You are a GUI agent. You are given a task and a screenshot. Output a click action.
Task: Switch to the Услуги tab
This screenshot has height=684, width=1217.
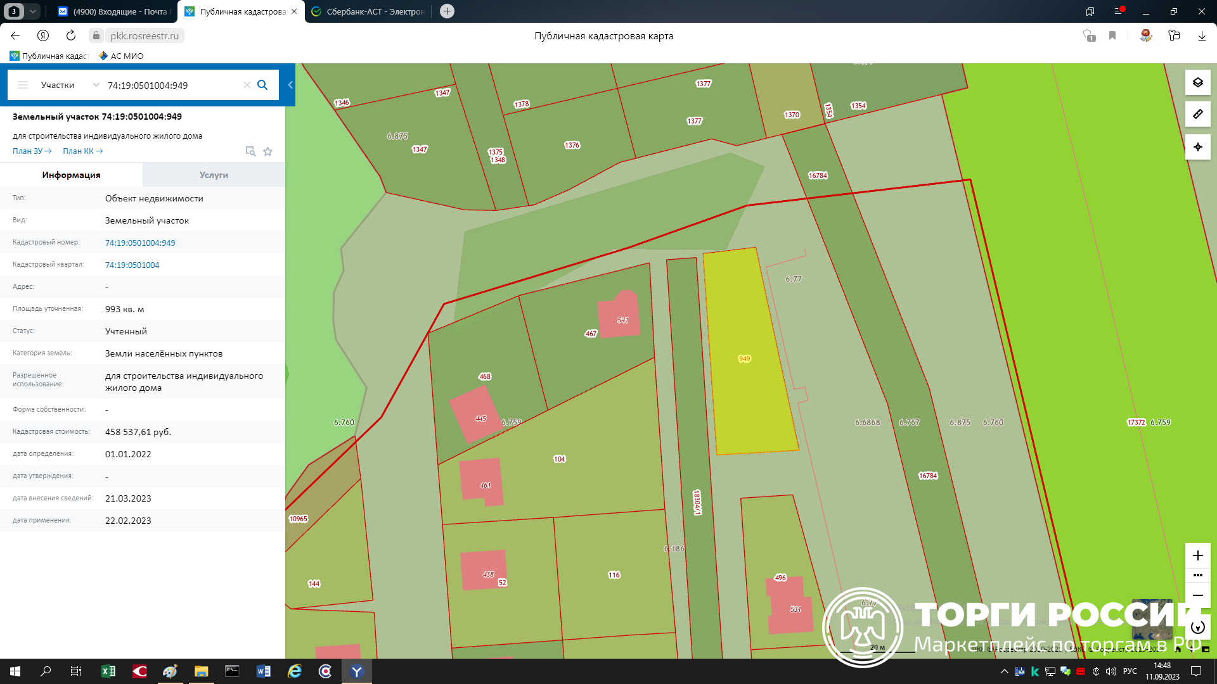(x=214, y=175)
